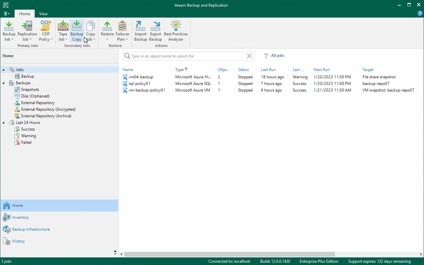Select the Disk (Orphaned) tree item
424x265 pixels.
pos(35,96)
